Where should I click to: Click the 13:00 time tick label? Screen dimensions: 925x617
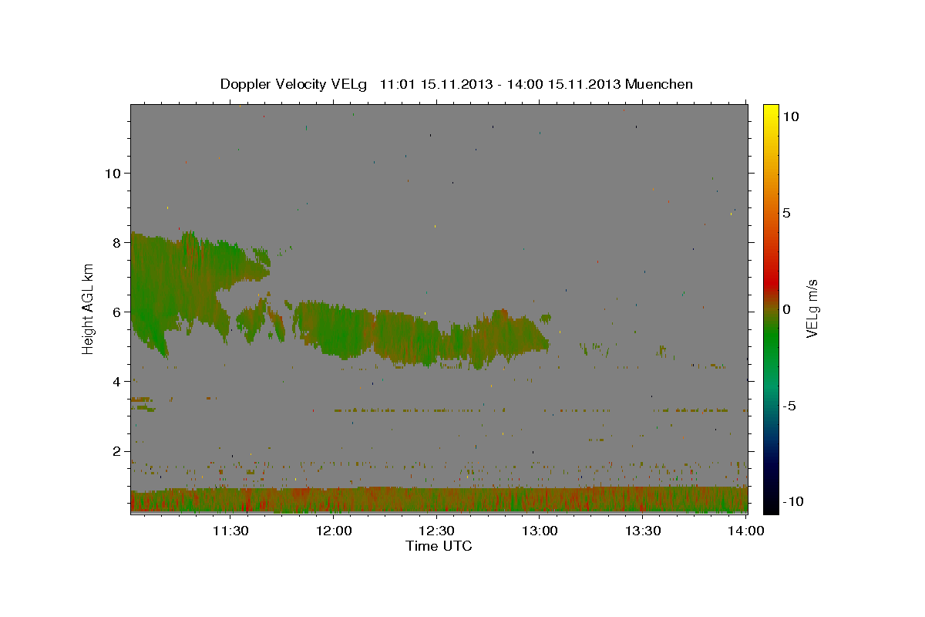(540, 531)
